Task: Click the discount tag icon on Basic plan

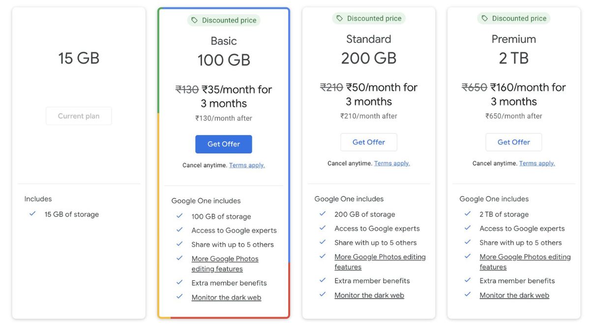Action: [x=194, y=20]
